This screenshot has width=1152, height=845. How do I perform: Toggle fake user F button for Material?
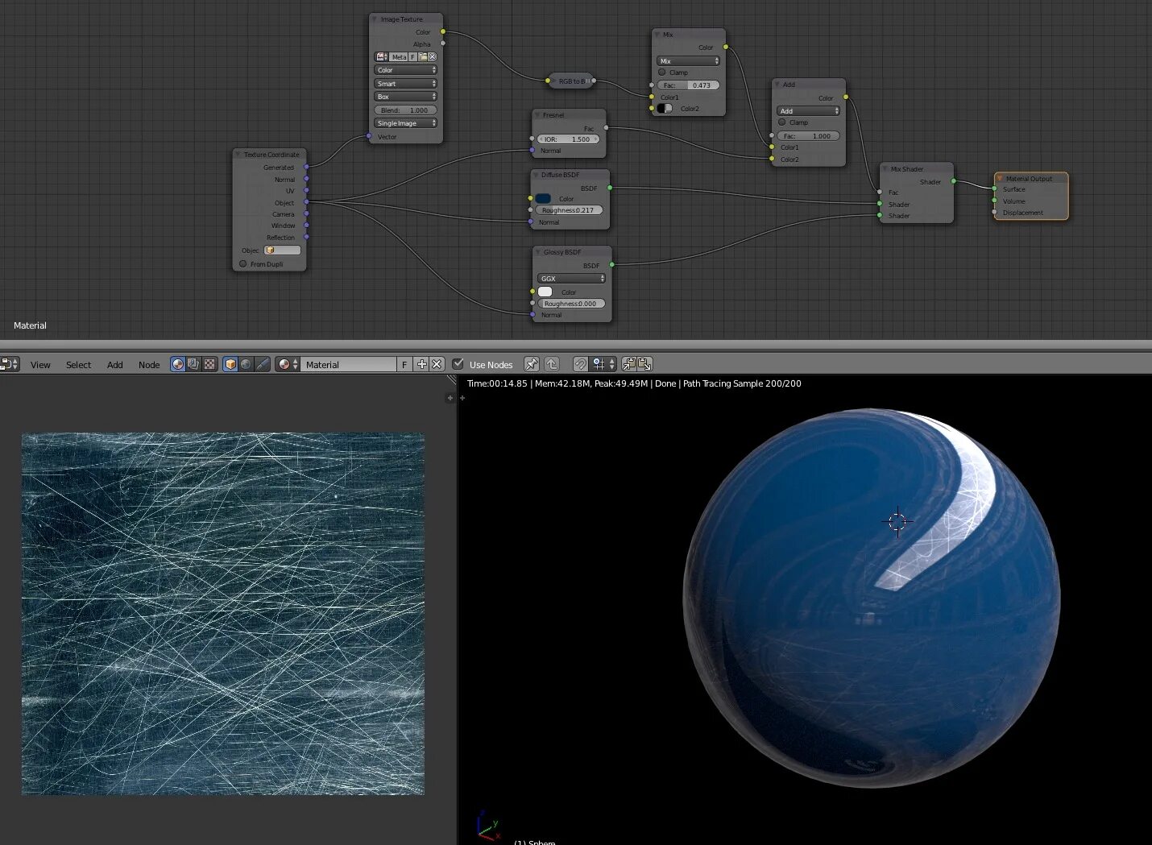tap(404, 364)
